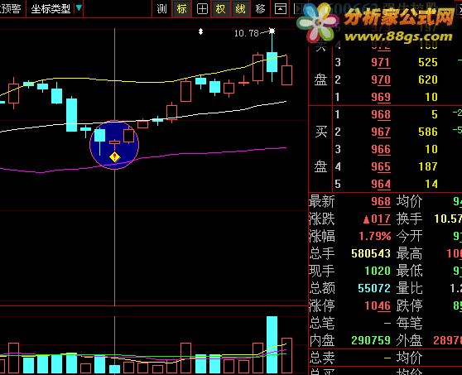Click the 最新 latest price value

[381, 201]
